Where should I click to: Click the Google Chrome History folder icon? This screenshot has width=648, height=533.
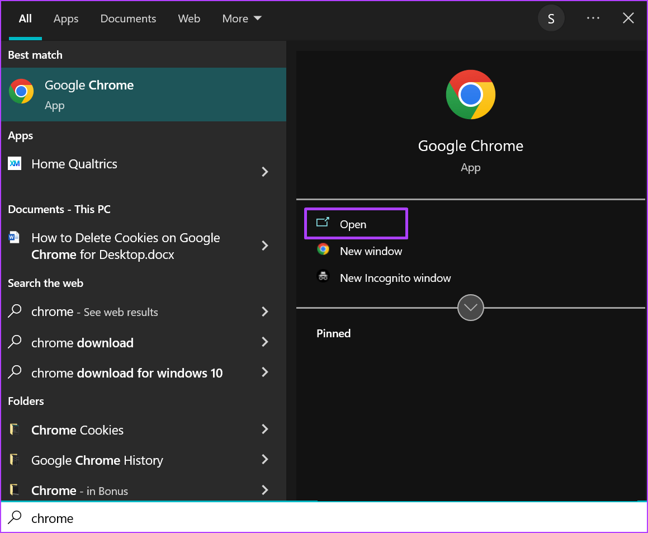pyautogui.click(x=15, y=460)
